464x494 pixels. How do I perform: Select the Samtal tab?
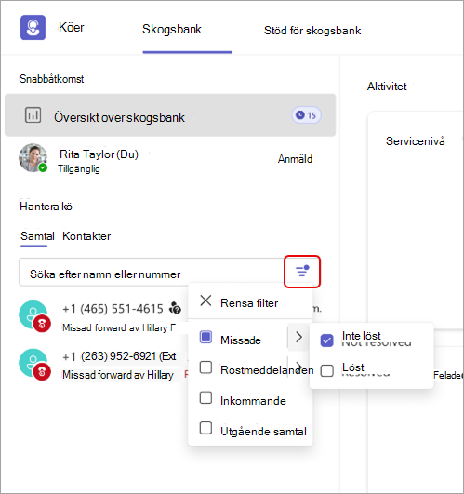37,236
